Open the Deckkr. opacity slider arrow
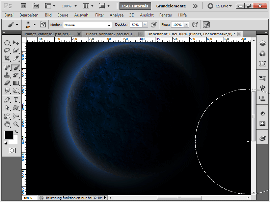 (x=145, y=25)
